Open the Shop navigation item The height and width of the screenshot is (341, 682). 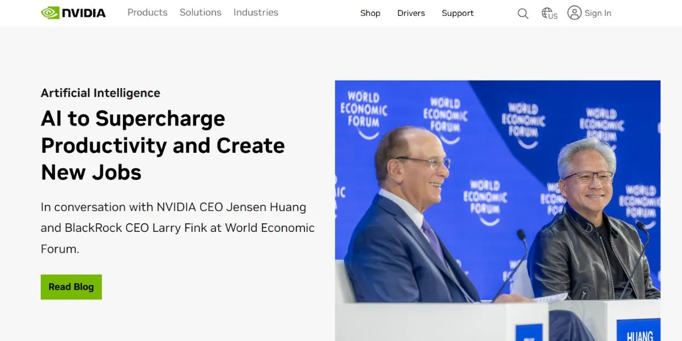point(370,13)
